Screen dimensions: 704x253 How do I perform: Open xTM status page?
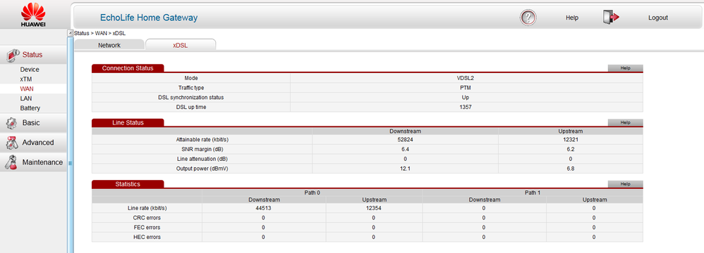[26, 79]
